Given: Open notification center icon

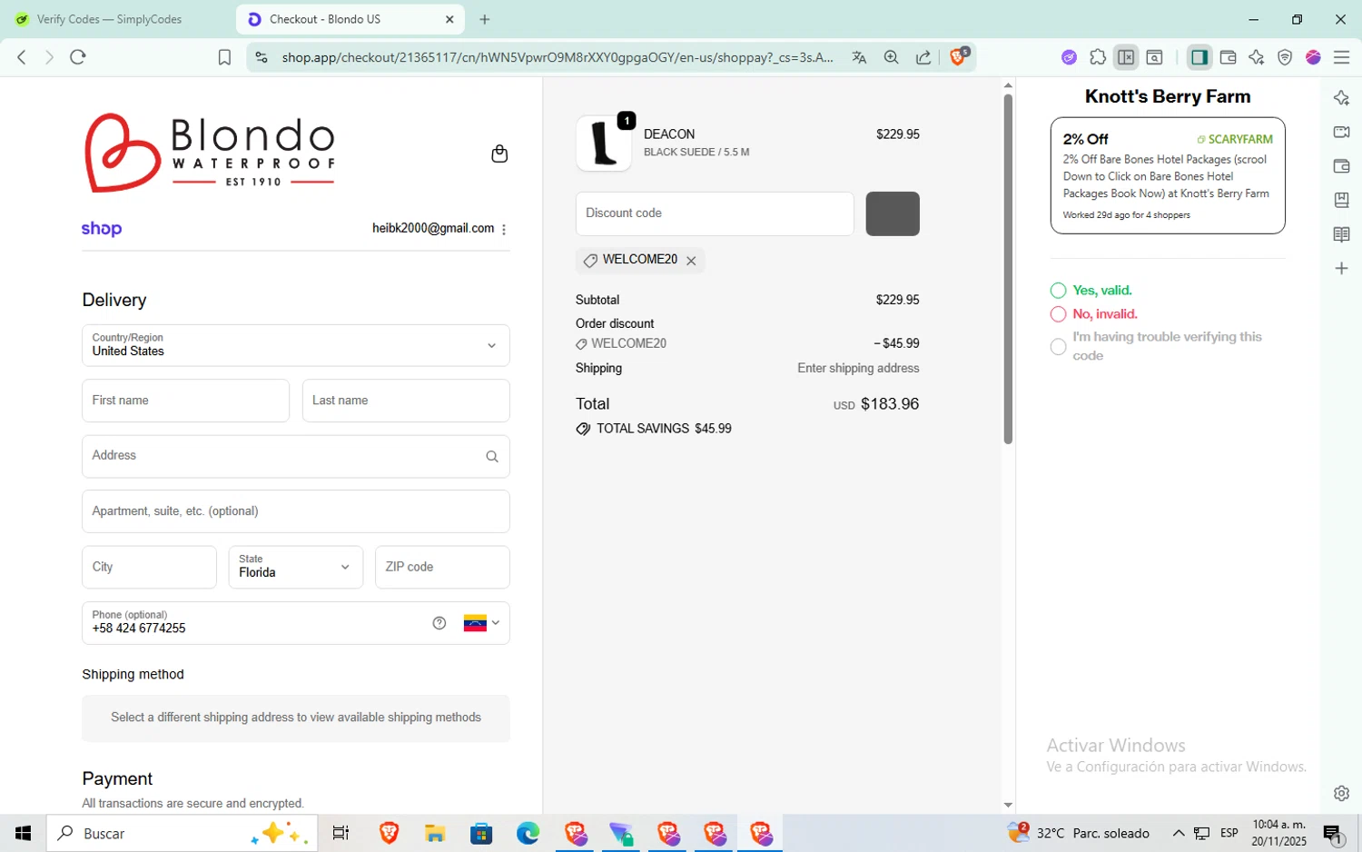Looking at the screenshot, I should 1333,833.
